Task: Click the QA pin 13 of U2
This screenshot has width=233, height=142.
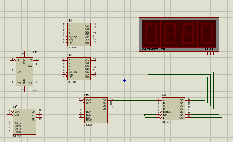Action: 93,60
